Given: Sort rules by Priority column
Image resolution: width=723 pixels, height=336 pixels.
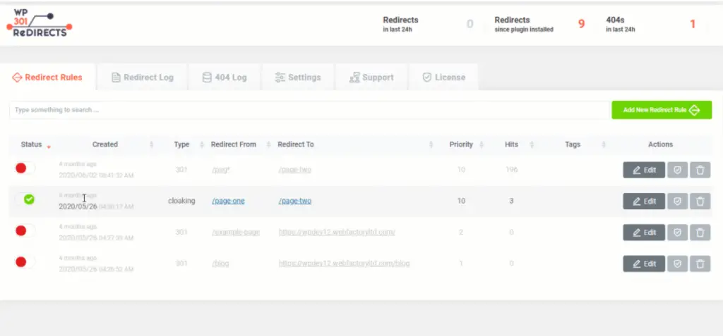Looking at the screenshot, I should [461, 144].
